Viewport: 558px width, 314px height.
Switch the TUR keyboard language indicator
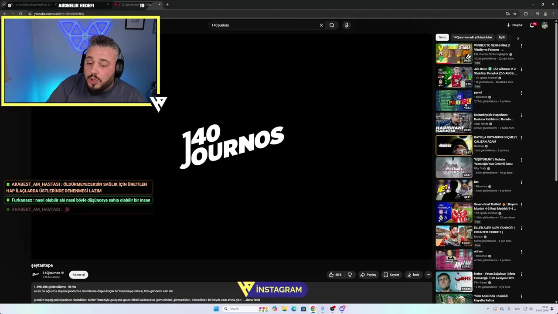click(517, 309)
